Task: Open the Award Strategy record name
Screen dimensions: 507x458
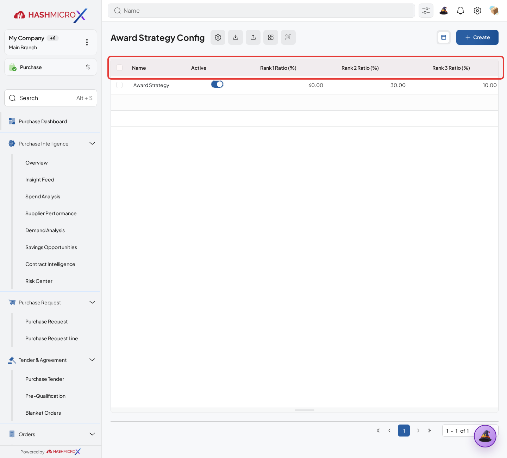Action: [x=151, y=85]
